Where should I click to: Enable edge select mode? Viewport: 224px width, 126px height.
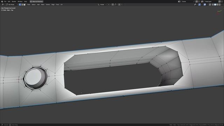tap(22, 5)
